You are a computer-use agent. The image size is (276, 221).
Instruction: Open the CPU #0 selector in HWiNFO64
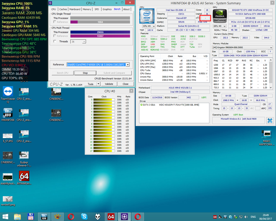click(x=149, y=26)
